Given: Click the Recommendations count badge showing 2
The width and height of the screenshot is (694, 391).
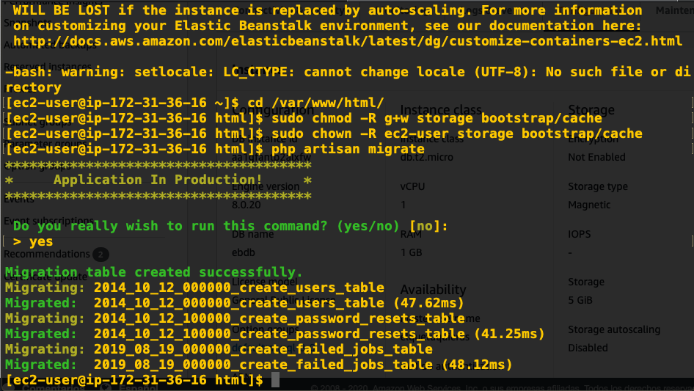Looking at the screenshot, I should (101, 255).
